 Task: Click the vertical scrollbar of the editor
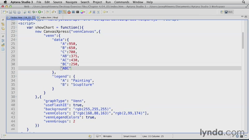click(243, 40)
